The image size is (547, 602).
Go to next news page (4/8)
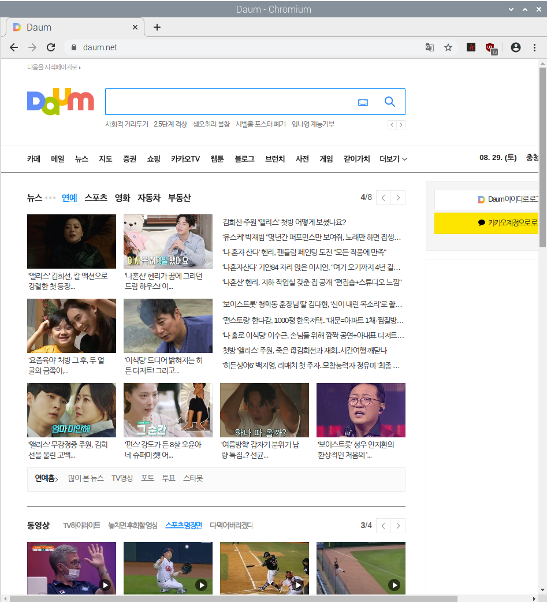click(398, 198)
